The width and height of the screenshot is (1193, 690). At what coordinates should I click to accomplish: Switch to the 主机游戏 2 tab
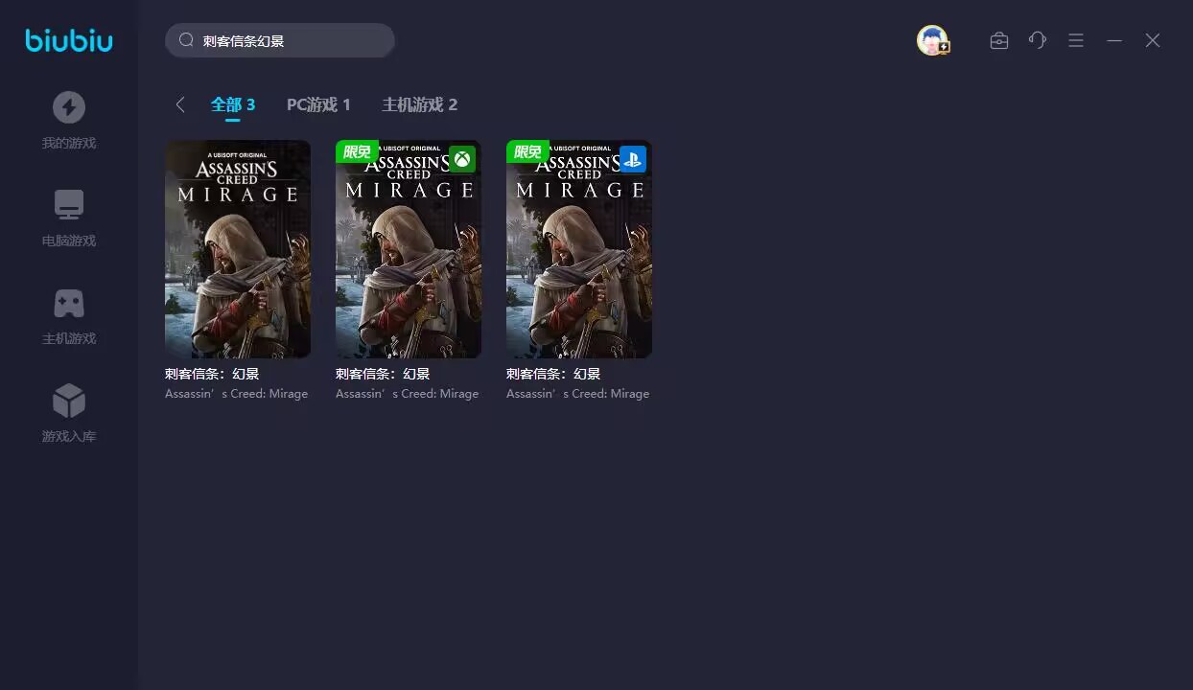(x=419, y=104)
